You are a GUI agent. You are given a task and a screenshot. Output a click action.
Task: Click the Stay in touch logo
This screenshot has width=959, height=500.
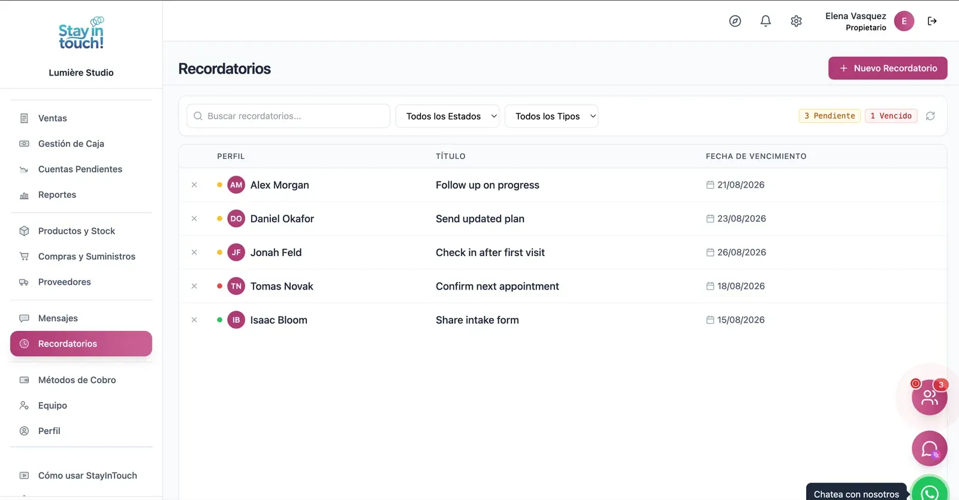tap(81, 34)
